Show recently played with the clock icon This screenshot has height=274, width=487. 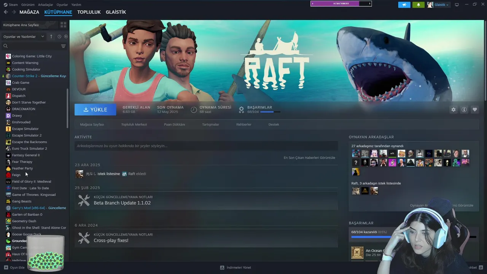click(59, 37)
